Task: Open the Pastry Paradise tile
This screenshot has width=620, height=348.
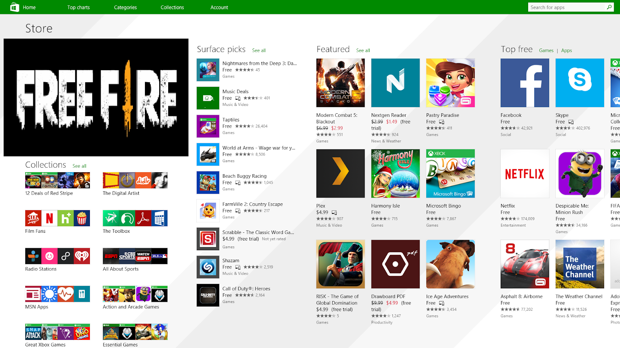Action: (x=451, y=83)
